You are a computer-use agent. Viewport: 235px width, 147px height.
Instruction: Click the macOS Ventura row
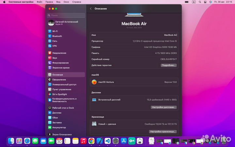[x=134, y=82]
